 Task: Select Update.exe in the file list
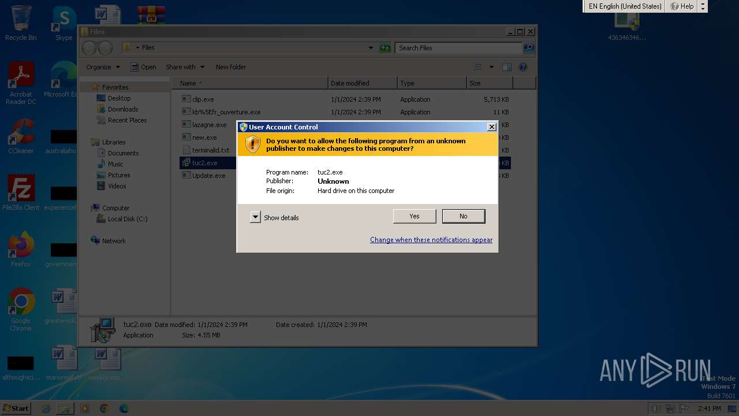click(x=208, y=176)
